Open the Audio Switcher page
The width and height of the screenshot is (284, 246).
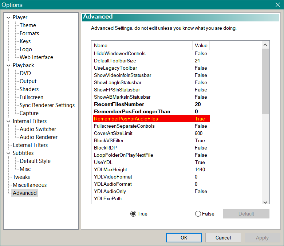pyautogui.click(x=38, y=129)
